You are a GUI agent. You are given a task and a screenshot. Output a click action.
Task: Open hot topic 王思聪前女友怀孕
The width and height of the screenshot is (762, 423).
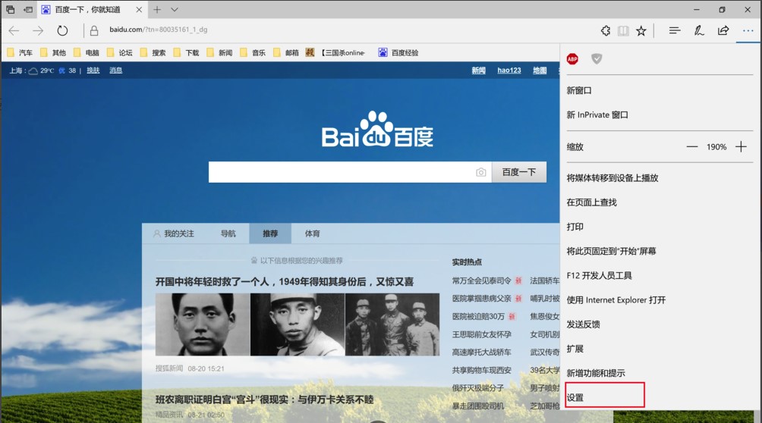pos(482,334)
